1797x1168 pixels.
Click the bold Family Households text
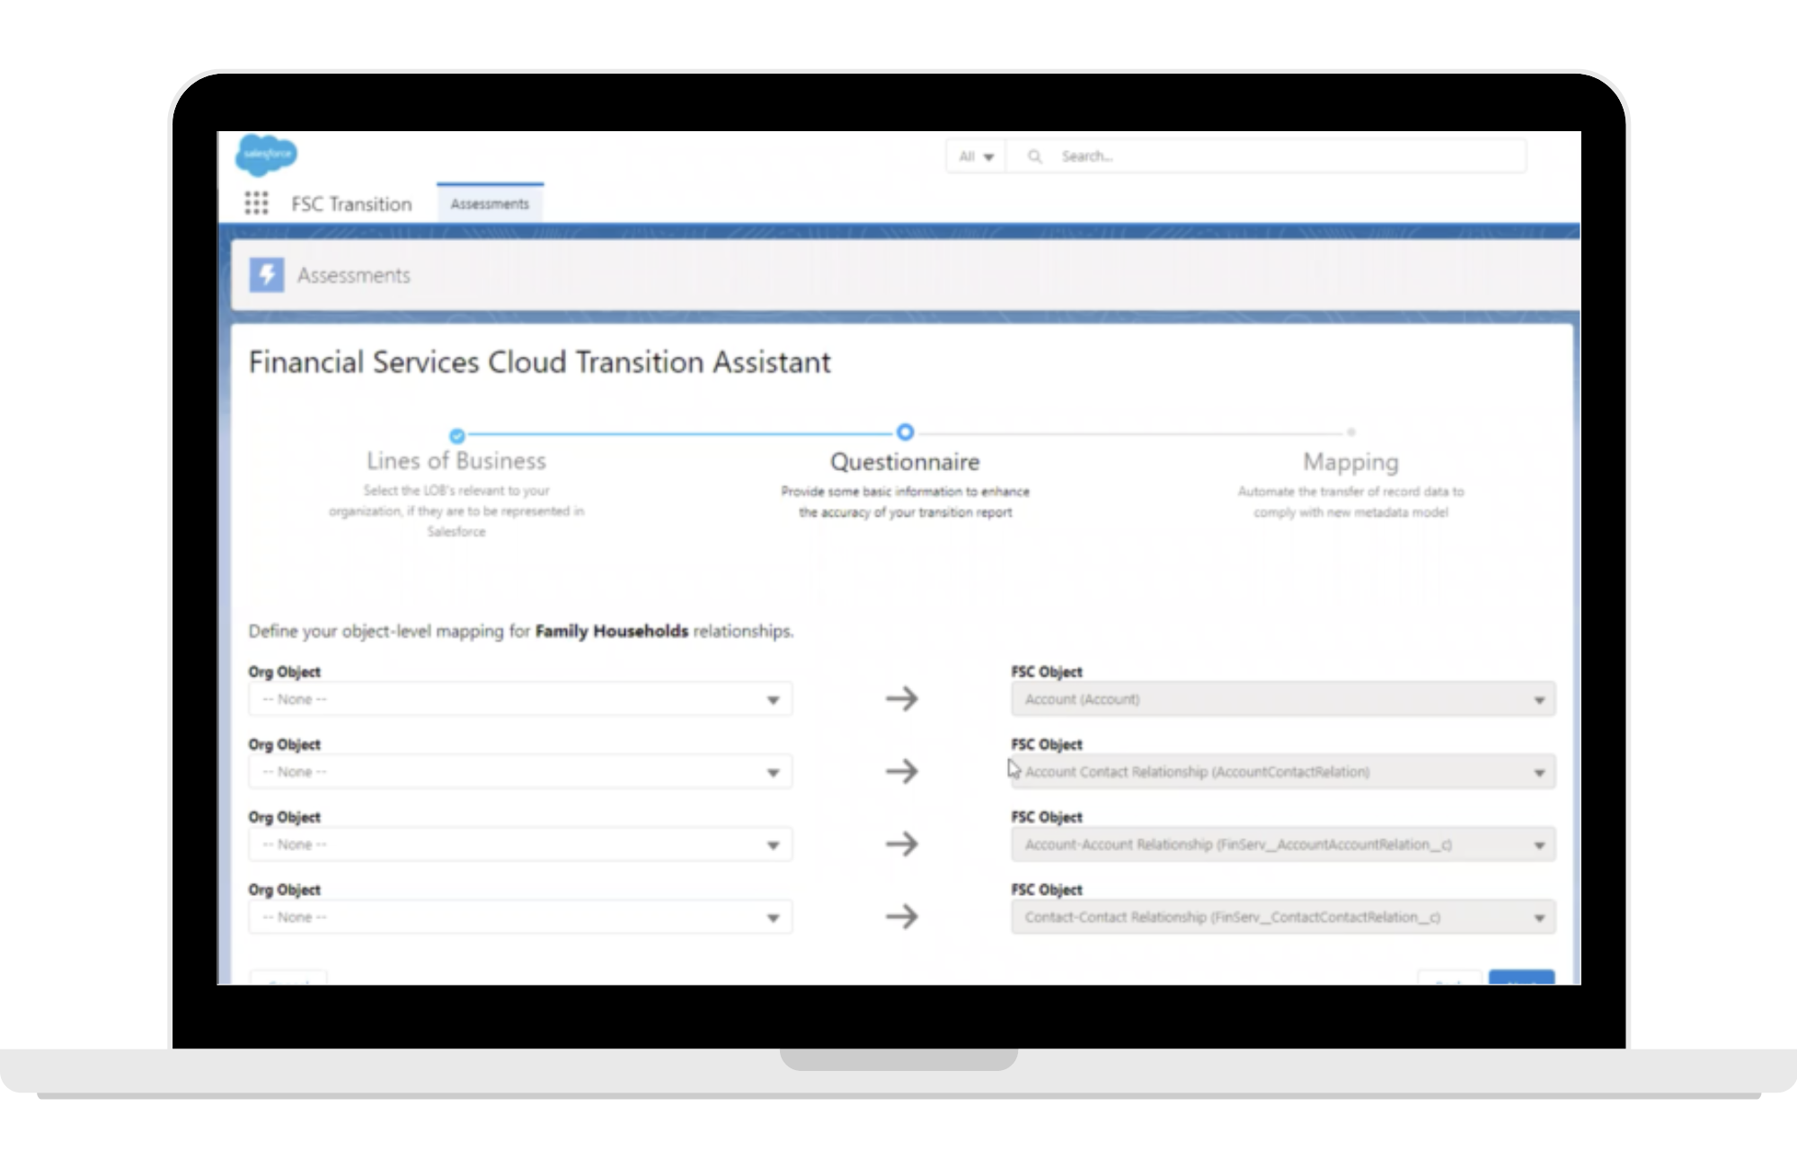coord(612,631)
